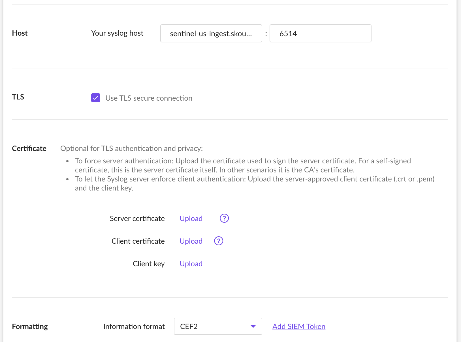
Task: Uncheck Use TLS secure connection checkbox
Action: [x=96, y=98]
